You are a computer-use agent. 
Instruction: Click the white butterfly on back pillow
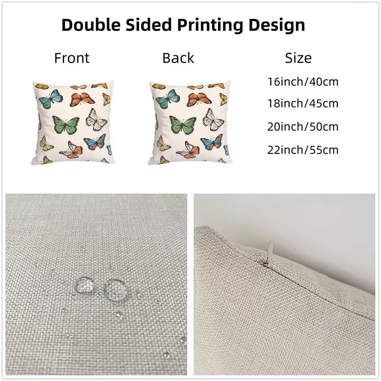pyautogui.click(x=213, y=119)
